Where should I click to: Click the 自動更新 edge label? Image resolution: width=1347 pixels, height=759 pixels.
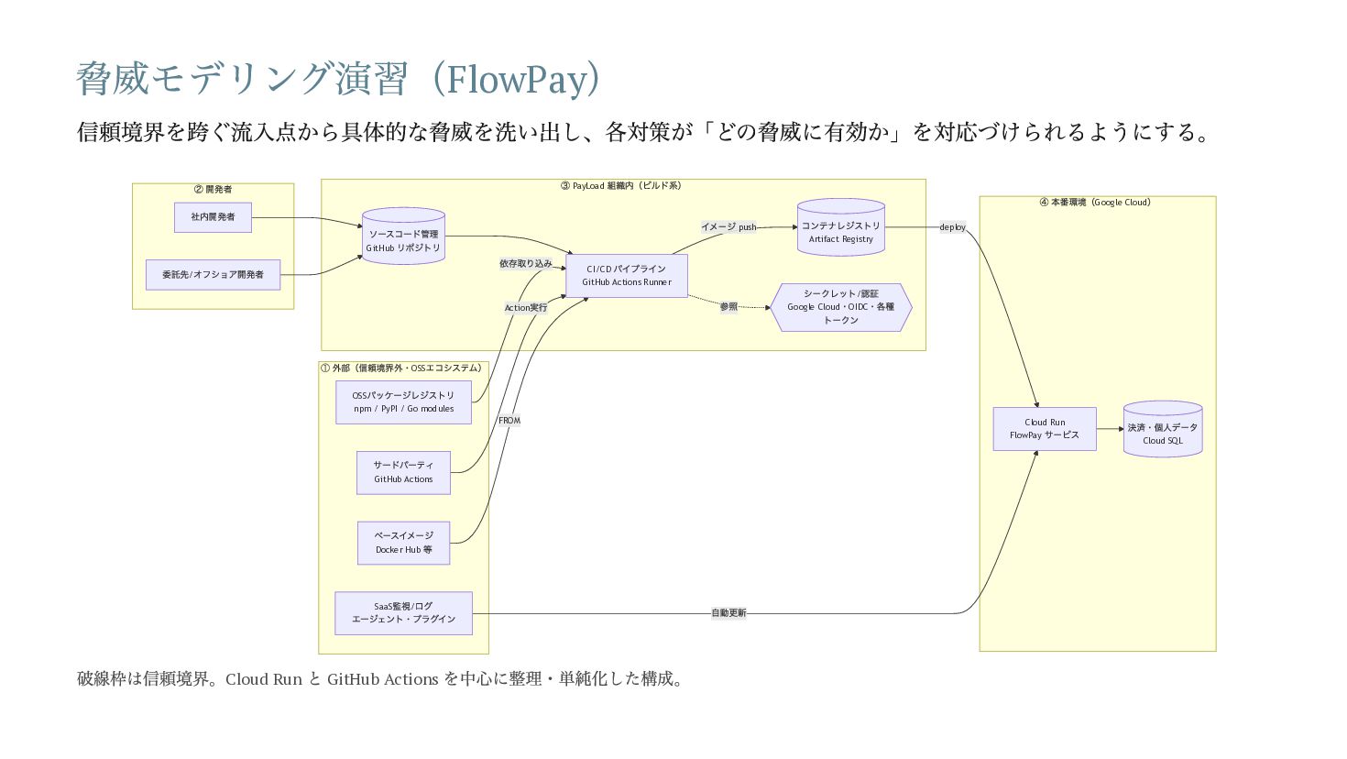[729, 613]
